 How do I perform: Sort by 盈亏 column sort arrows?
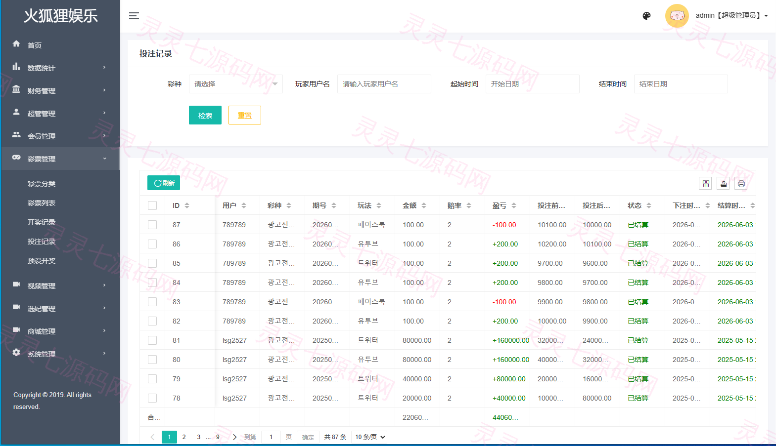point(514,205)
